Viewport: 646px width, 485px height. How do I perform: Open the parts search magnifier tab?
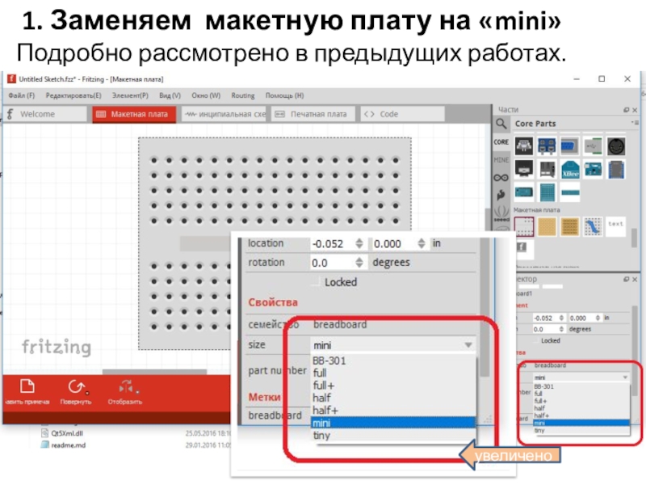pyautogui.click(x=501, y=124)
